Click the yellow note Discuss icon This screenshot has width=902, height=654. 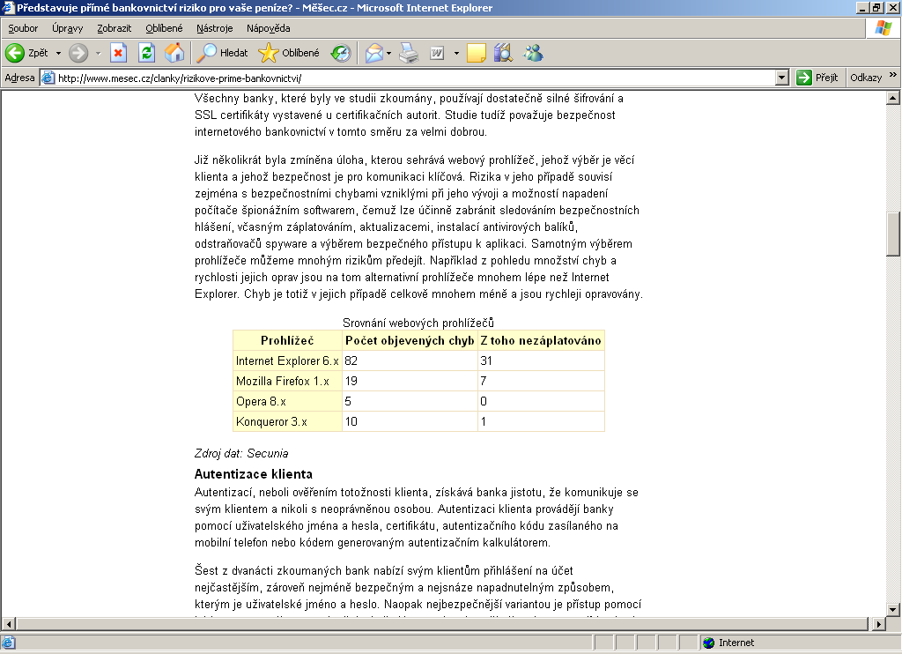[477, 53]
